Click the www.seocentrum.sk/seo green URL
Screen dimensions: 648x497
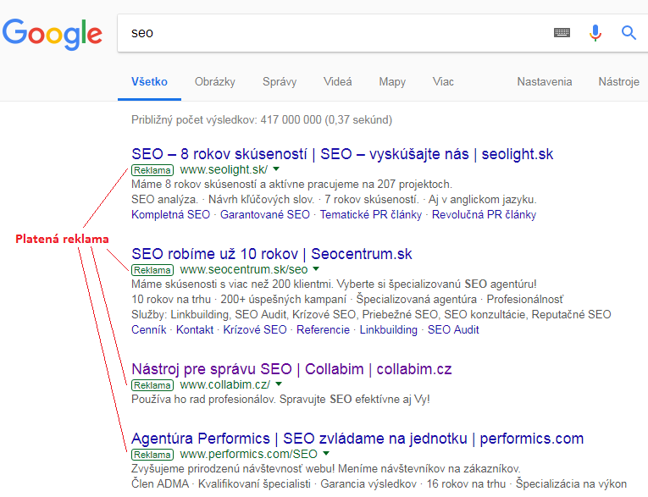(244, 269)
